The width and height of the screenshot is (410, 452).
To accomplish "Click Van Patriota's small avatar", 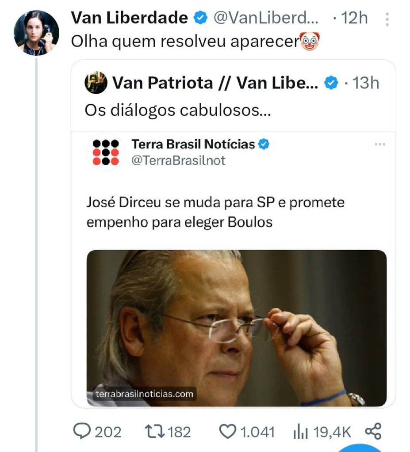I will pyautogui.click(x=96, y=83).
